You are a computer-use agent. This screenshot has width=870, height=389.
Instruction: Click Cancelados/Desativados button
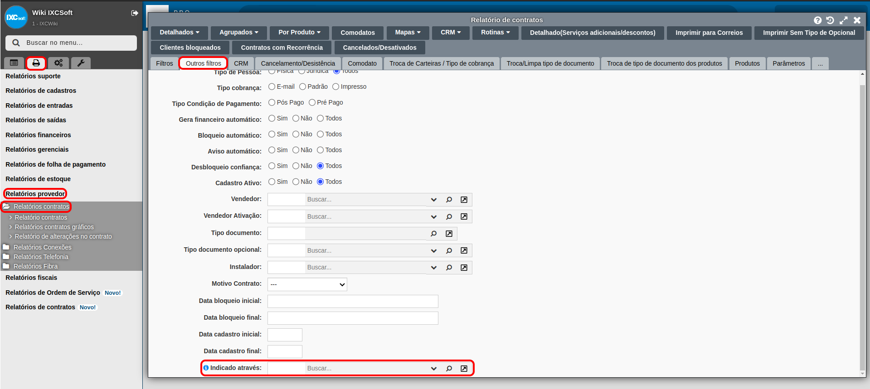pyautogui.click(x=379, y=48)
